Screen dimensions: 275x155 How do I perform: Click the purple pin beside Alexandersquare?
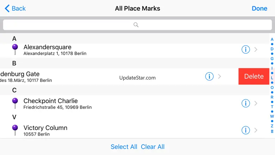click(x=15, y=49)
